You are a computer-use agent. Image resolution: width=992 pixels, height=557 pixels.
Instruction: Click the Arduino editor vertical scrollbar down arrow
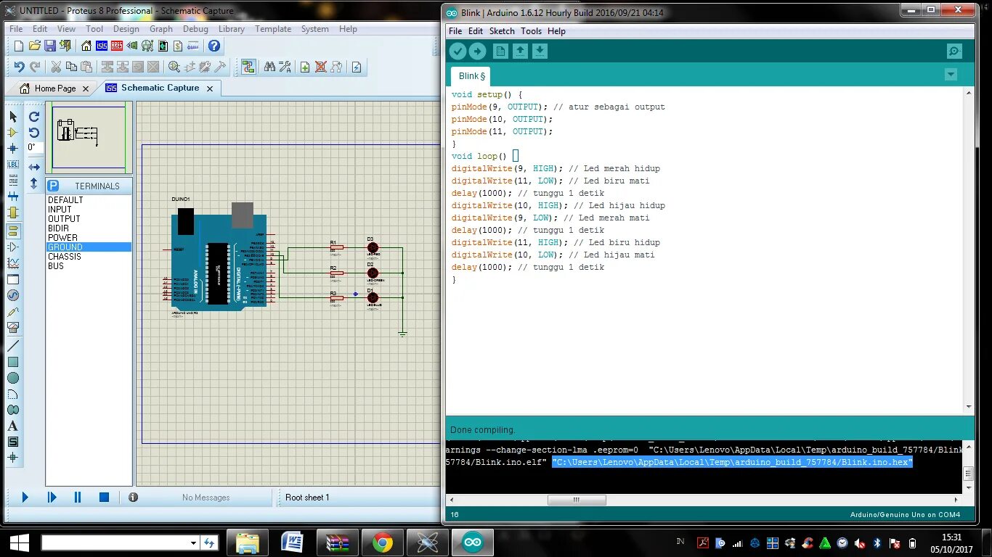[968, 407]
